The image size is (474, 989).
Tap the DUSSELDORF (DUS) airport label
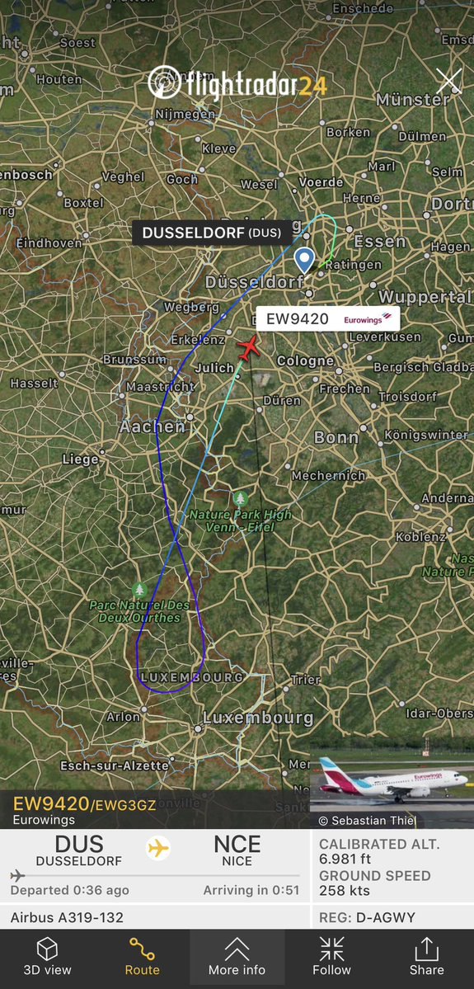(x=212, y=232)
